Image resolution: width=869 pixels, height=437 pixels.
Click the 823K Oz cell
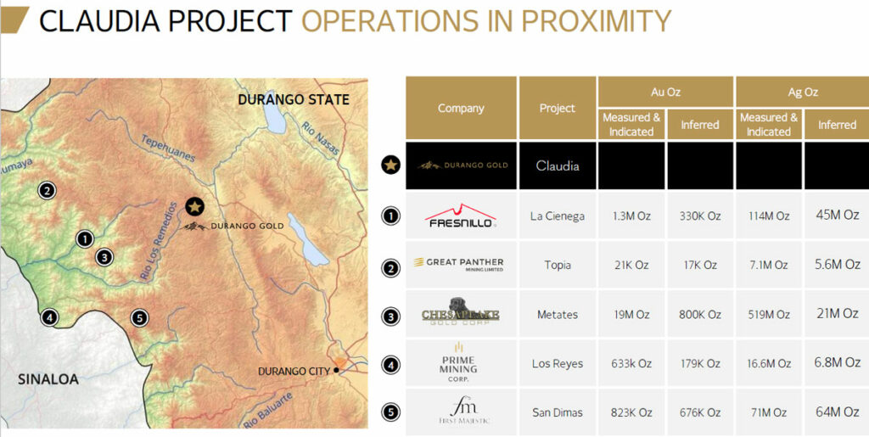tap(631, 412)
